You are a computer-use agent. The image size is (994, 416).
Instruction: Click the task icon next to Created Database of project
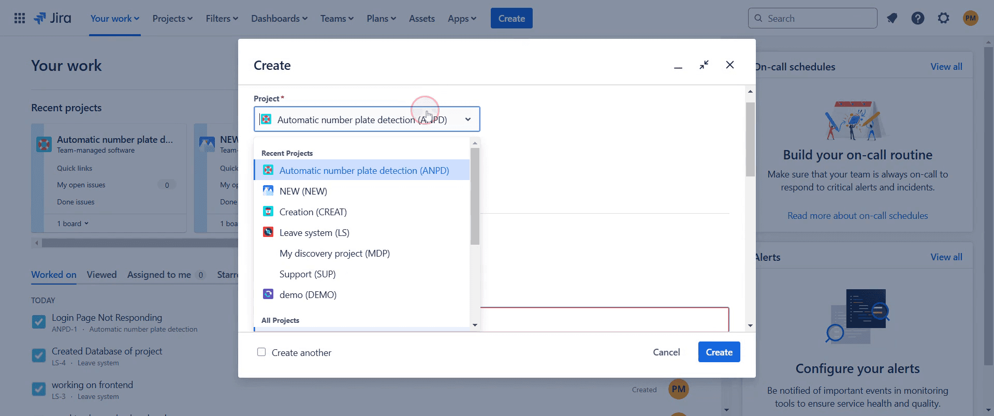tap(39, 356)
